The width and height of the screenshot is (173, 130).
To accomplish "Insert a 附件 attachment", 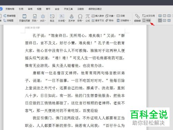I will point(110,20).
